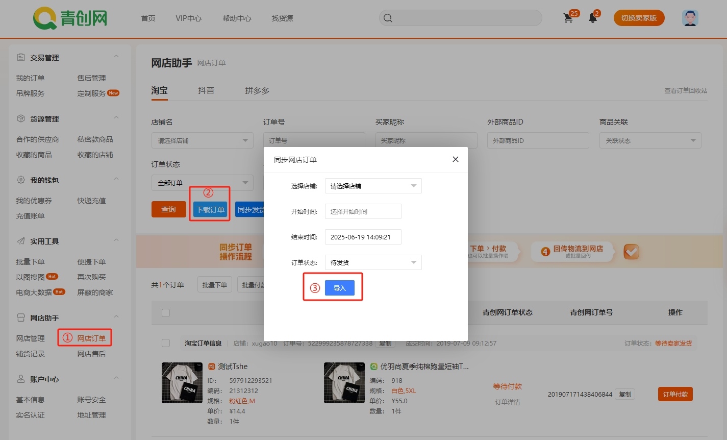Click the 青创网 logo
This screenshot has width=727, height=440.
(70, 18)
